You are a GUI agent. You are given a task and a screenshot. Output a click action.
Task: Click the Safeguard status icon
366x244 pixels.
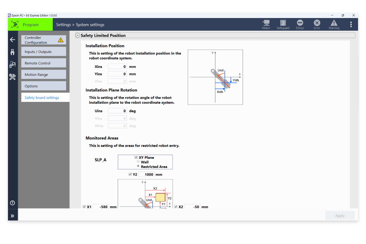pos(283,23)
